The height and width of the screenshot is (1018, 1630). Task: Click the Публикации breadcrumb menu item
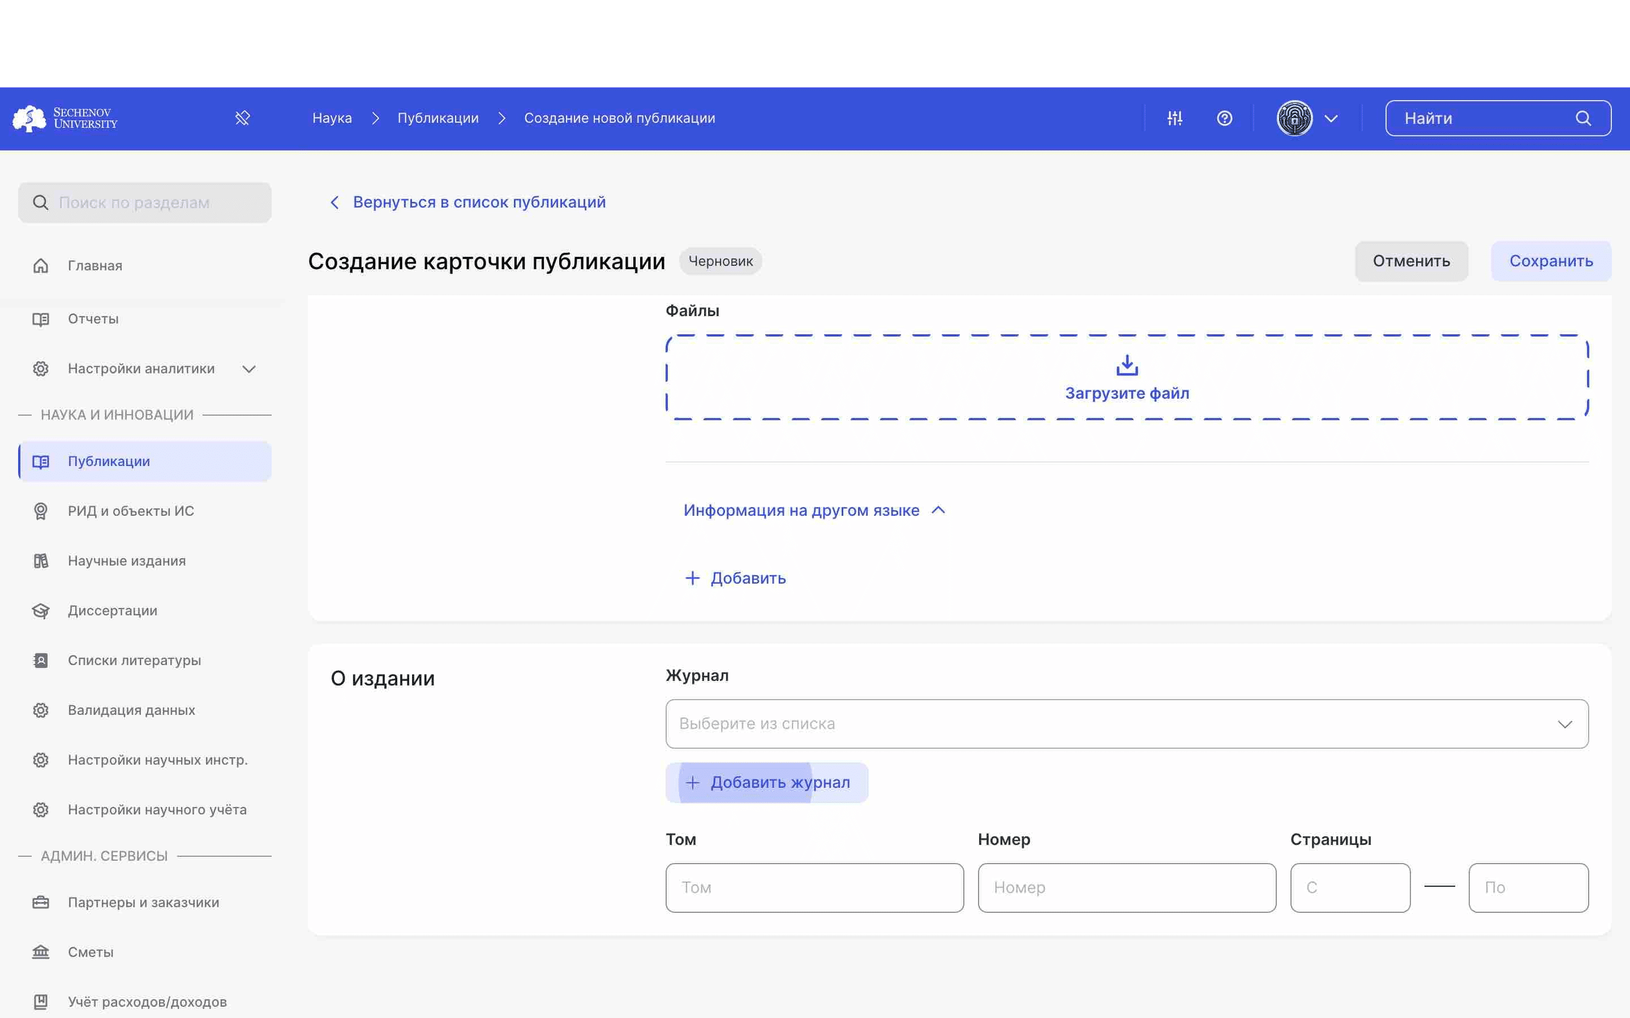437,118
